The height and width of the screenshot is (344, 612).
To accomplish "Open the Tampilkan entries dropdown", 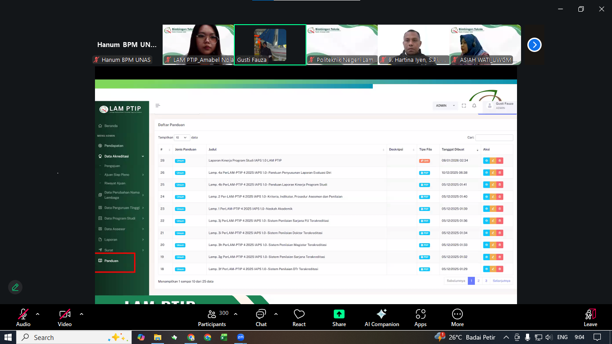I will (181, 138).
